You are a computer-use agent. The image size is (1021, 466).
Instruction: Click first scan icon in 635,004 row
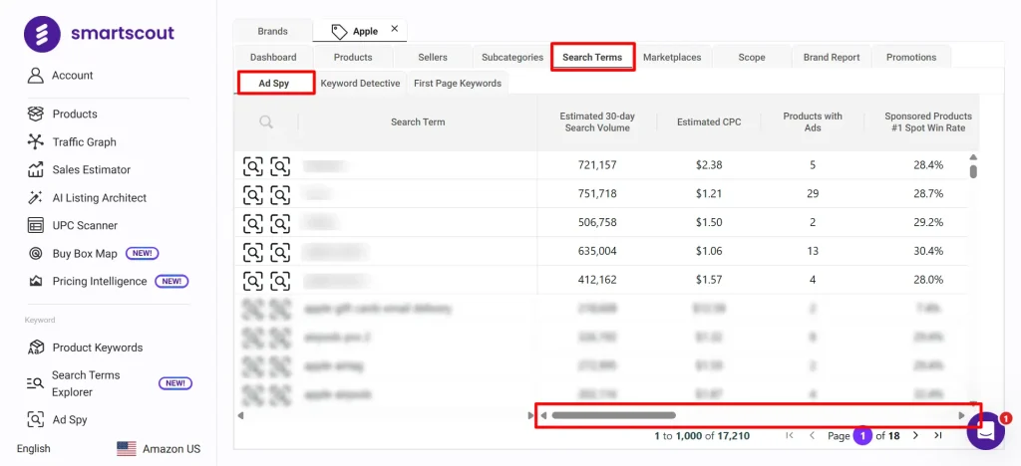[x=252, y=251]
